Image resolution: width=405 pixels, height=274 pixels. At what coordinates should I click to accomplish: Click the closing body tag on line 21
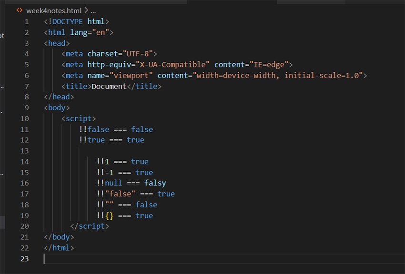click(x=60, y=236)
